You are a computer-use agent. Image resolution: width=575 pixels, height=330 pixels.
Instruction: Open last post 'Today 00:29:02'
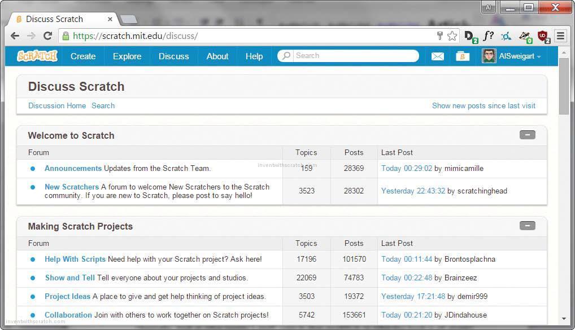(406, 168)
